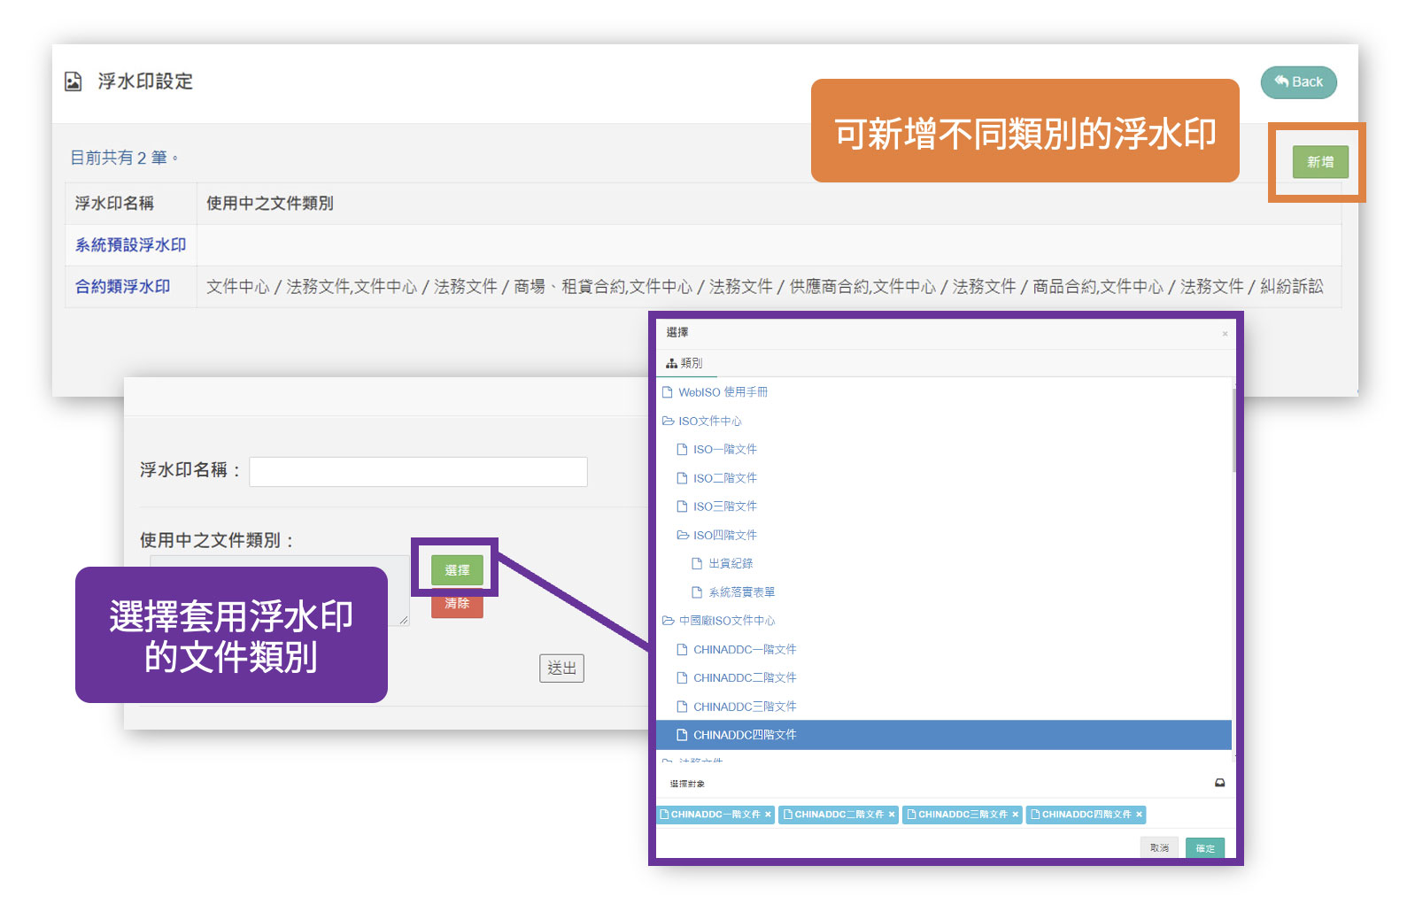This screenshot has height=912, width=1415.
Task: Click the 新增 (Add) green button
Action: point(1319,162)
